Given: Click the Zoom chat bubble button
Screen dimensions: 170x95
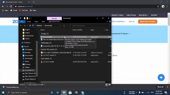Looking at the screenshot, I should (x=161, y=77).
